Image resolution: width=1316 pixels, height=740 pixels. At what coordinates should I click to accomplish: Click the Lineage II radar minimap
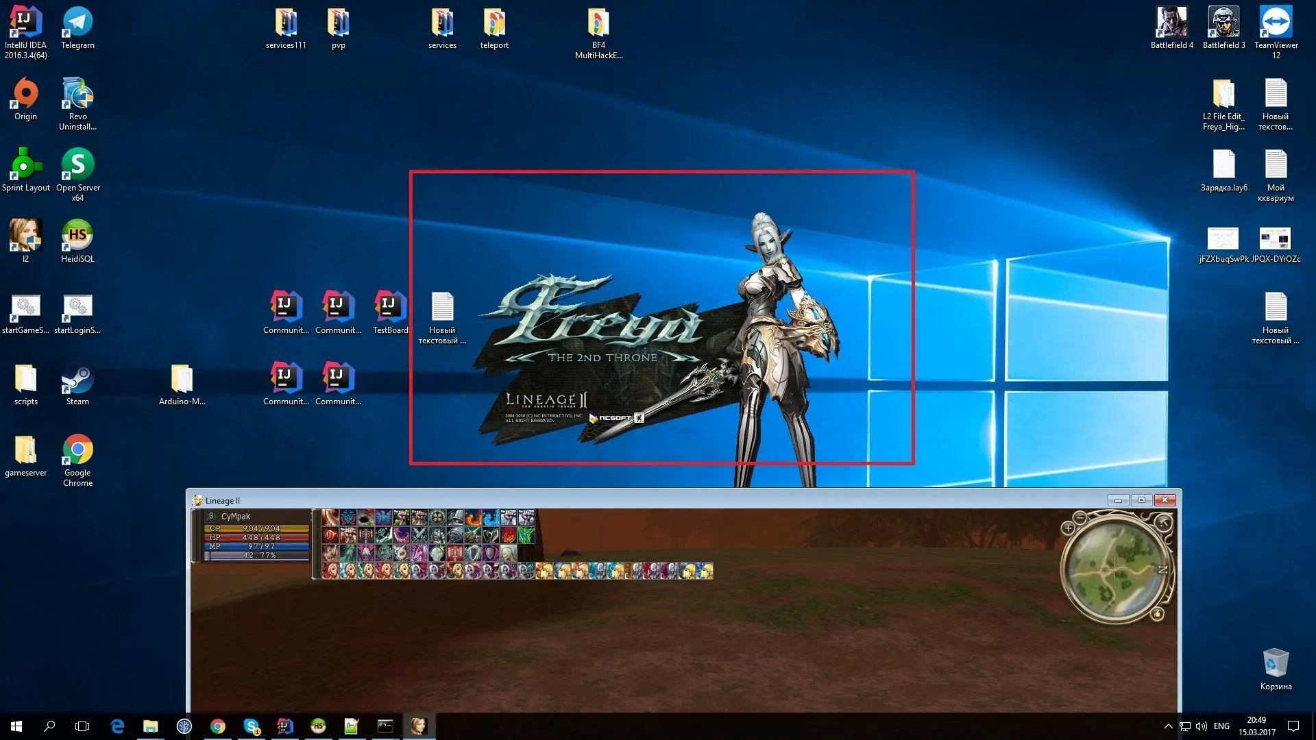coord(1115,569)
